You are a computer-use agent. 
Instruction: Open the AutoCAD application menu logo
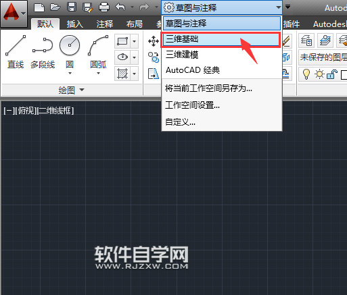pyautogui.click(x=14, y=14)
